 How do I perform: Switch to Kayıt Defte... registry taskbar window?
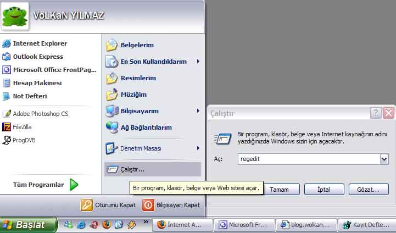[x=367, y=225]
